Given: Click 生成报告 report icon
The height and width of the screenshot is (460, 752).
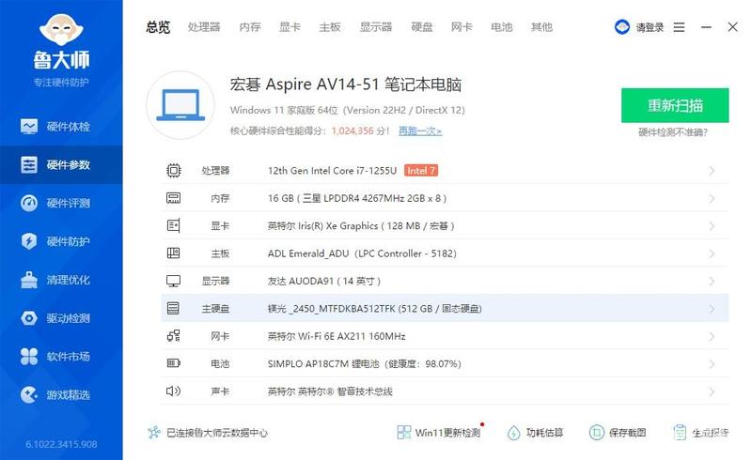Looking at the screenshot, I should (680, 433).
